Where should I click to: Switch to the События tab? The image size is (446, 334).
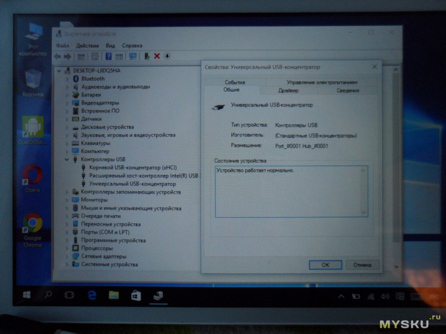[235, 82]
